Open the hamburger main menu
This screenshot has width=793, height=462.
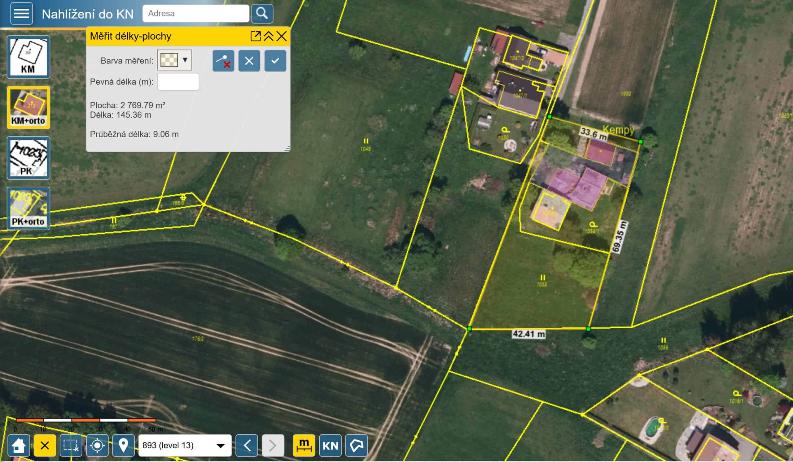tap(21, 14)
